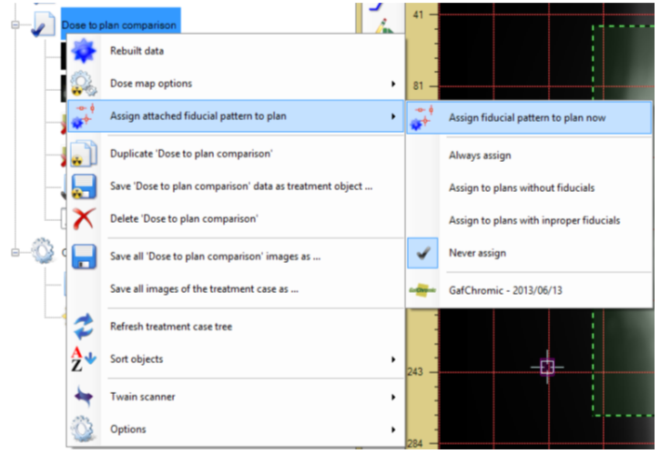Click blue floppy Save all images icon
Viewport: 660px width, 454px height.
(84, 257)
